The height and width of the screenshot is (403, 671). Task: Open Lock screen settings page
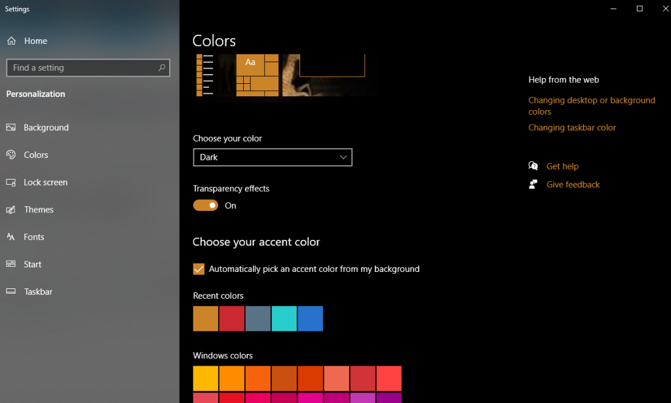click(x=45, y=182)
